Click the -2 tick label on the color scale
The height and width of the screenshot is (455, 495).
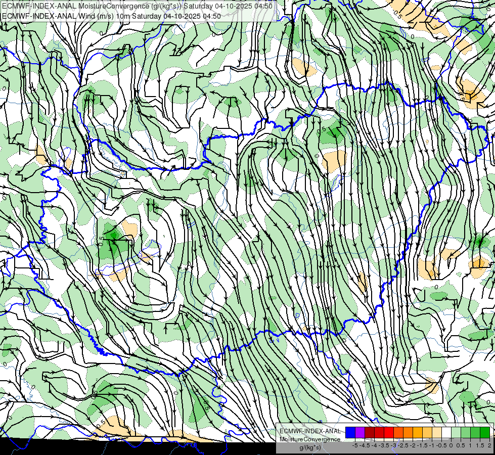[x=412, y=445]
